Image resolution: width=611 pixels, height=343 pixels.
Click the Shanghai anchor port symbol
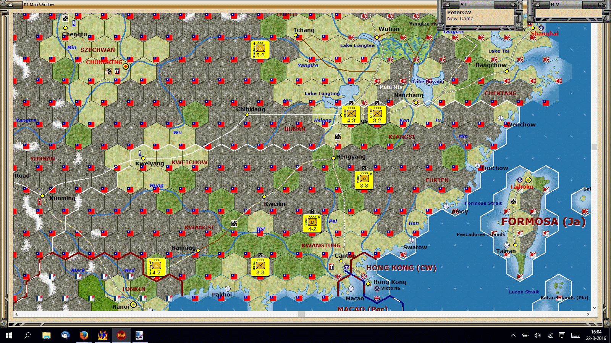pyautogui.click(x=541, y=28)
